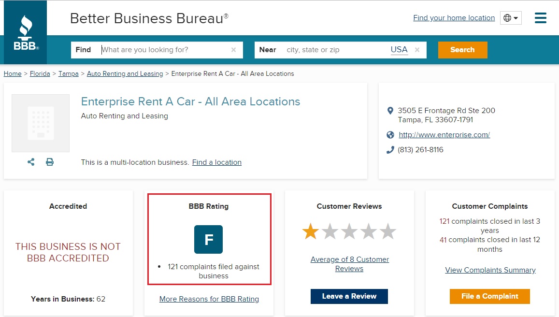Click the BBB Rating heading
This screenshot has height=317, width=559.
(x=209, y=206)
